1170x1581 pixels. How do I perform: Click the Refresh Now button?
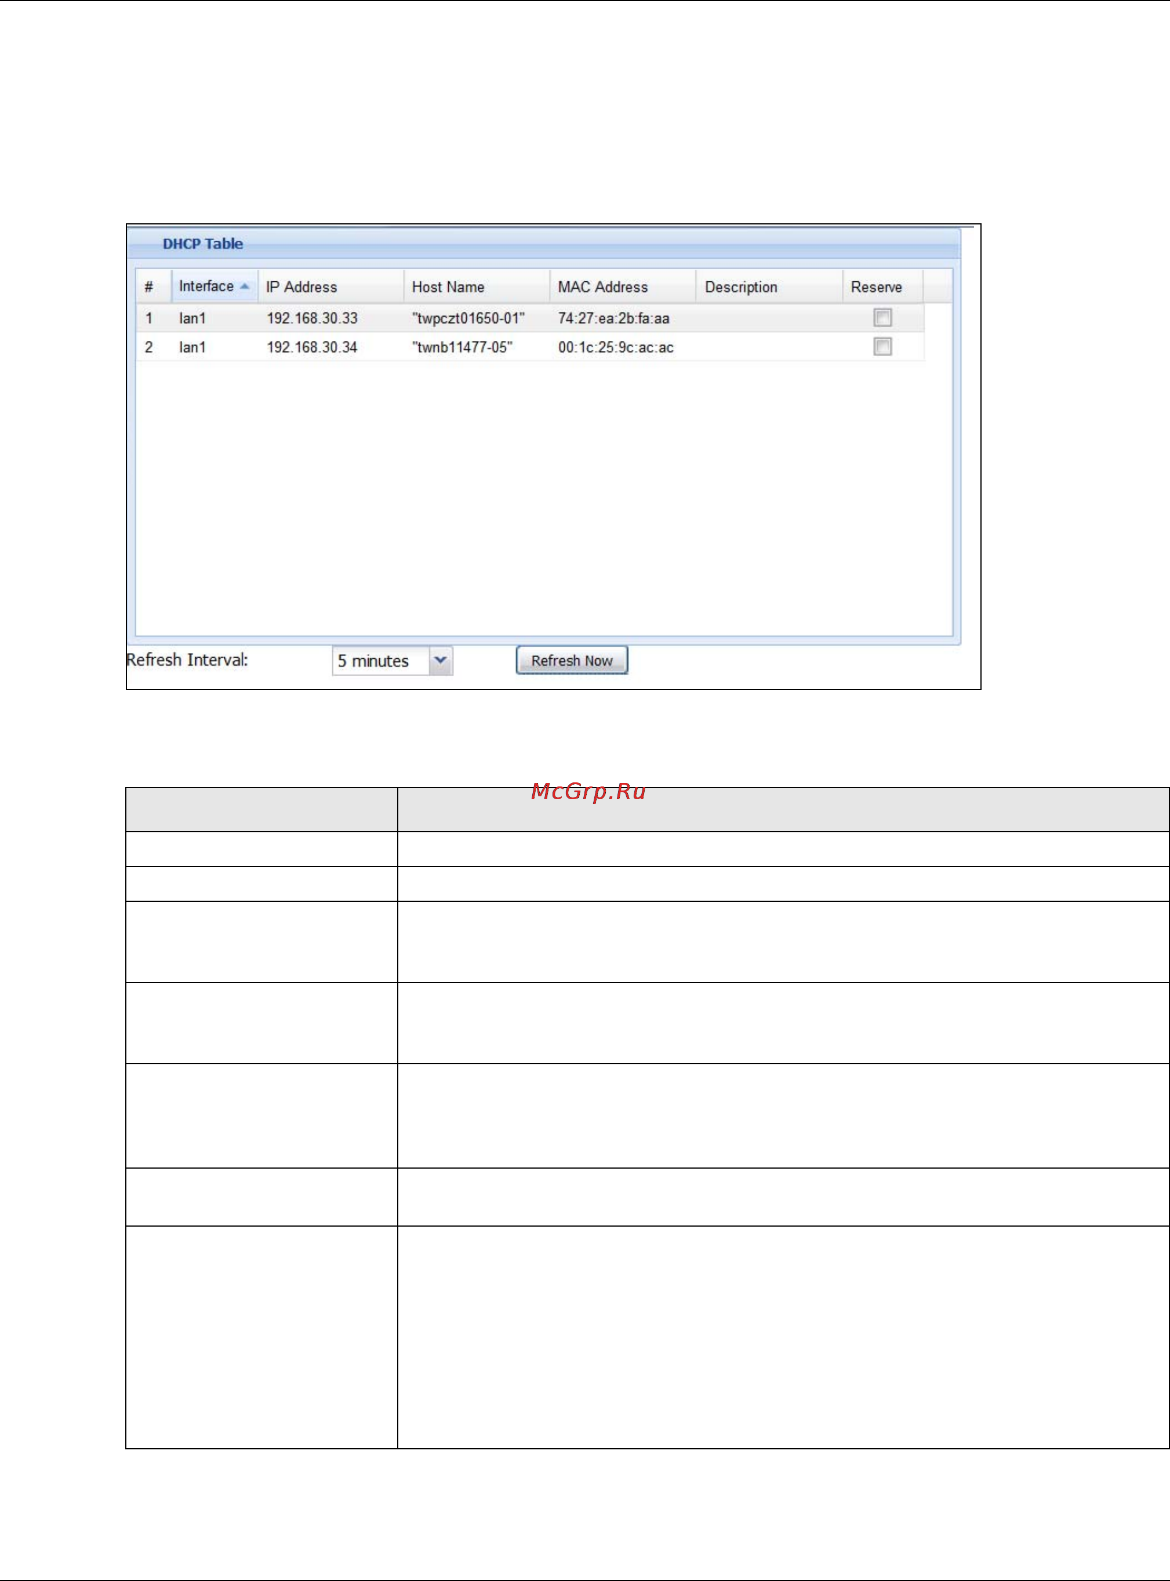(572, 660)
